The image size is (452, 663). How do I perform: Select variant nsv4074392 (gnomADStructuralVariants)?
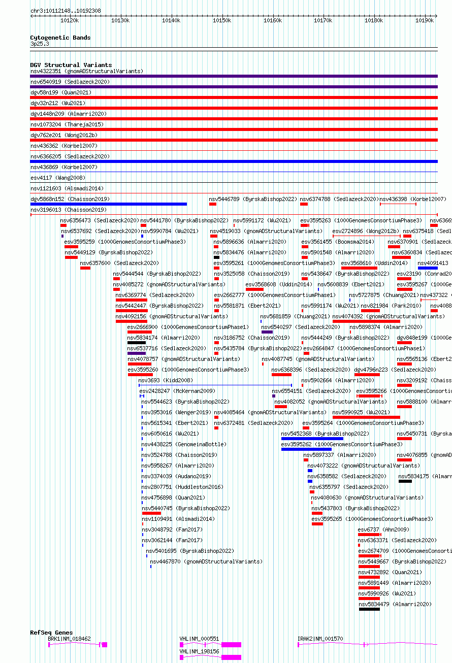(389, 317)
